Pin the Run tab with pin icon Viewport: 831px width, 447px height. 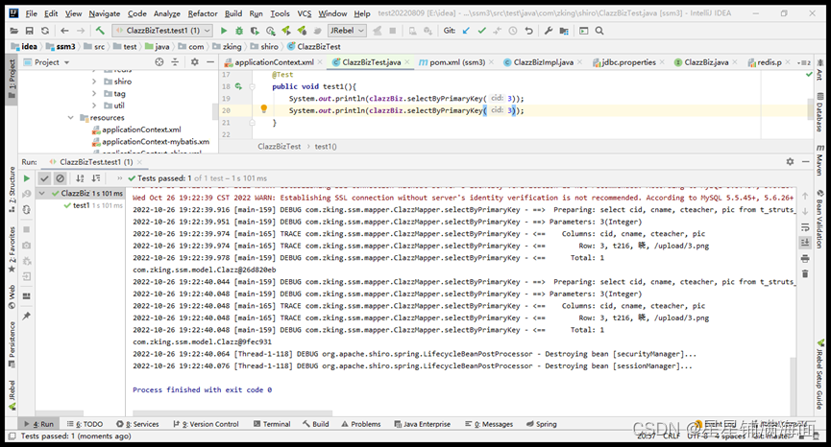27,316
